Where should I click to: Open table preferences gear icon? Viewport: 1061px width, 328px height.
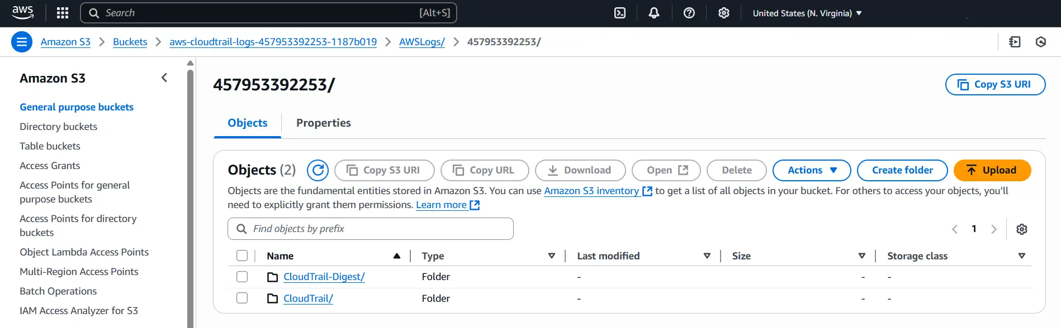[1022, 229]
